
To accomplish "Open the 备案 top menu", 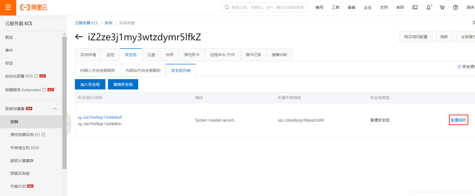I will [352, 7].
